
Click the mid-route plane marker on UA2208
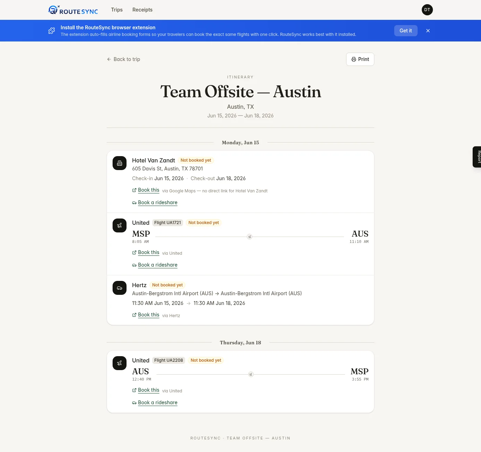pos(251,374)
